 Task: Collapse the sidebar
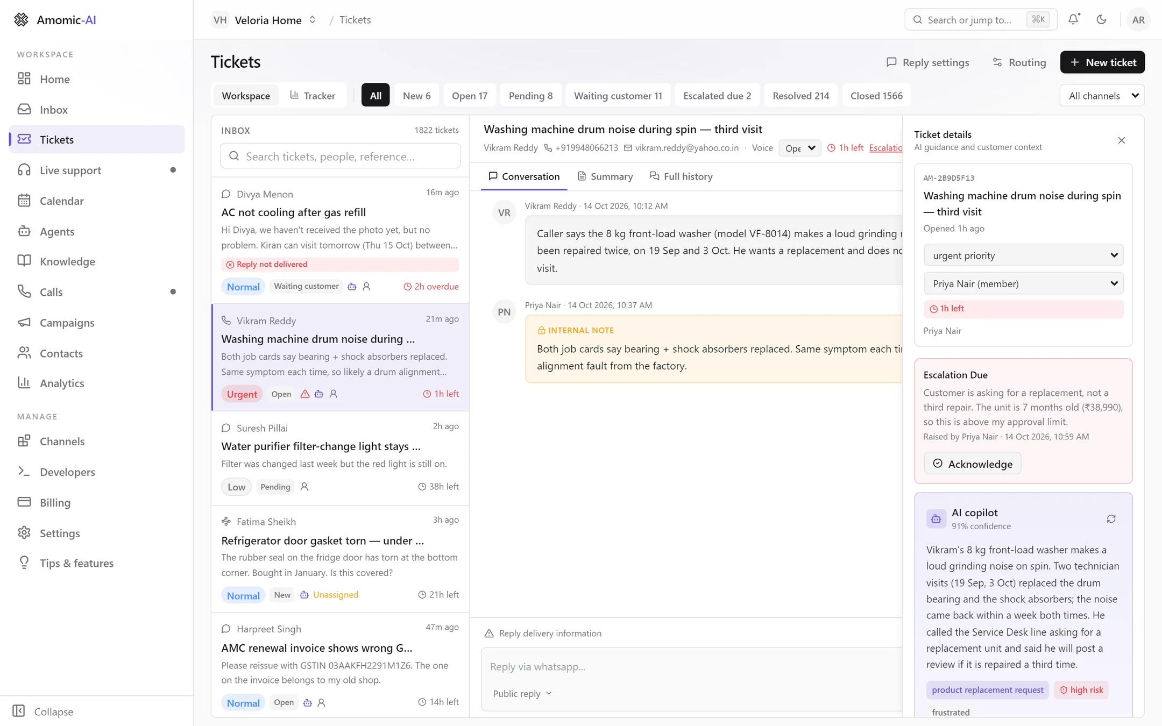(43, 711)
